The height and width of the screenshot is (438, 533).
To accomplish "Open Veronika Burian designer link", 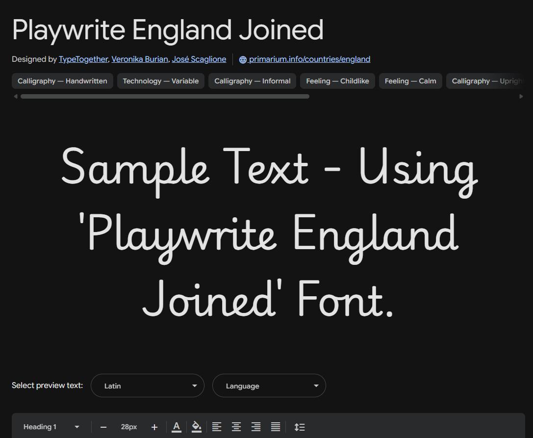I will point(140,59).
